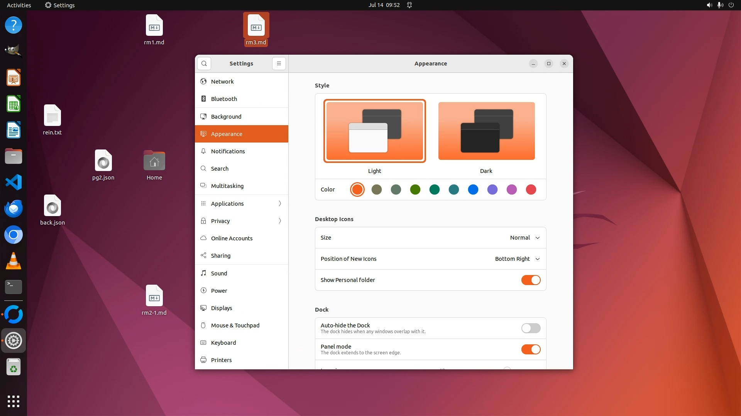
Task: Open VLC media player from dock
Action: click(x=14, y=261)
